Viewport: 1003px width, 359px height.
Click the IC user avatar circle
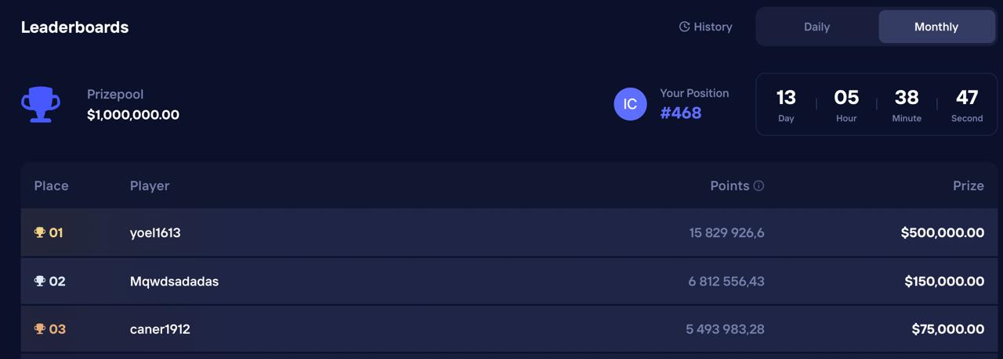pos(630,104)
